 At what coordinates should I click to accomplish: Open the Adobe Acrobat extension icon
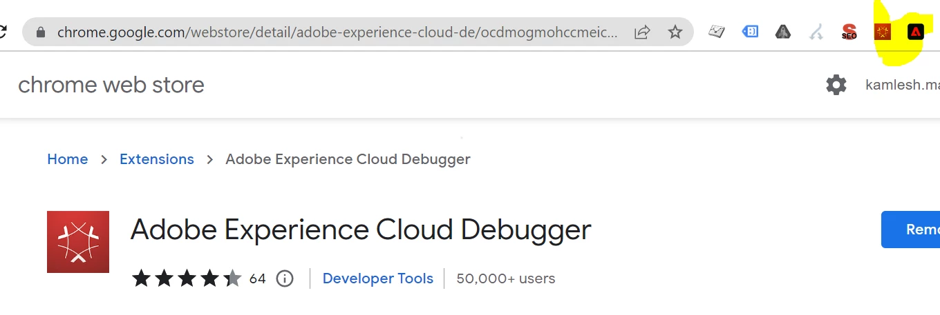pyautogui.click(x=916, y=32)
